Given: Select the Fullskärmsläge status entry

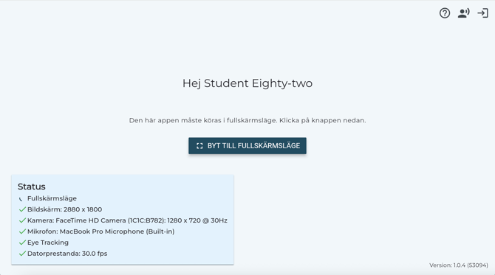Looking at the screenshot, I should click(x=52, y=198).
